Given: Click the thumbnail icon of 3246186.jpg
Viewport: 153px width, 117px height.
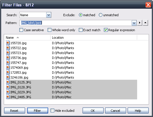Looking at the screenshot, I should tap(8, 77).
